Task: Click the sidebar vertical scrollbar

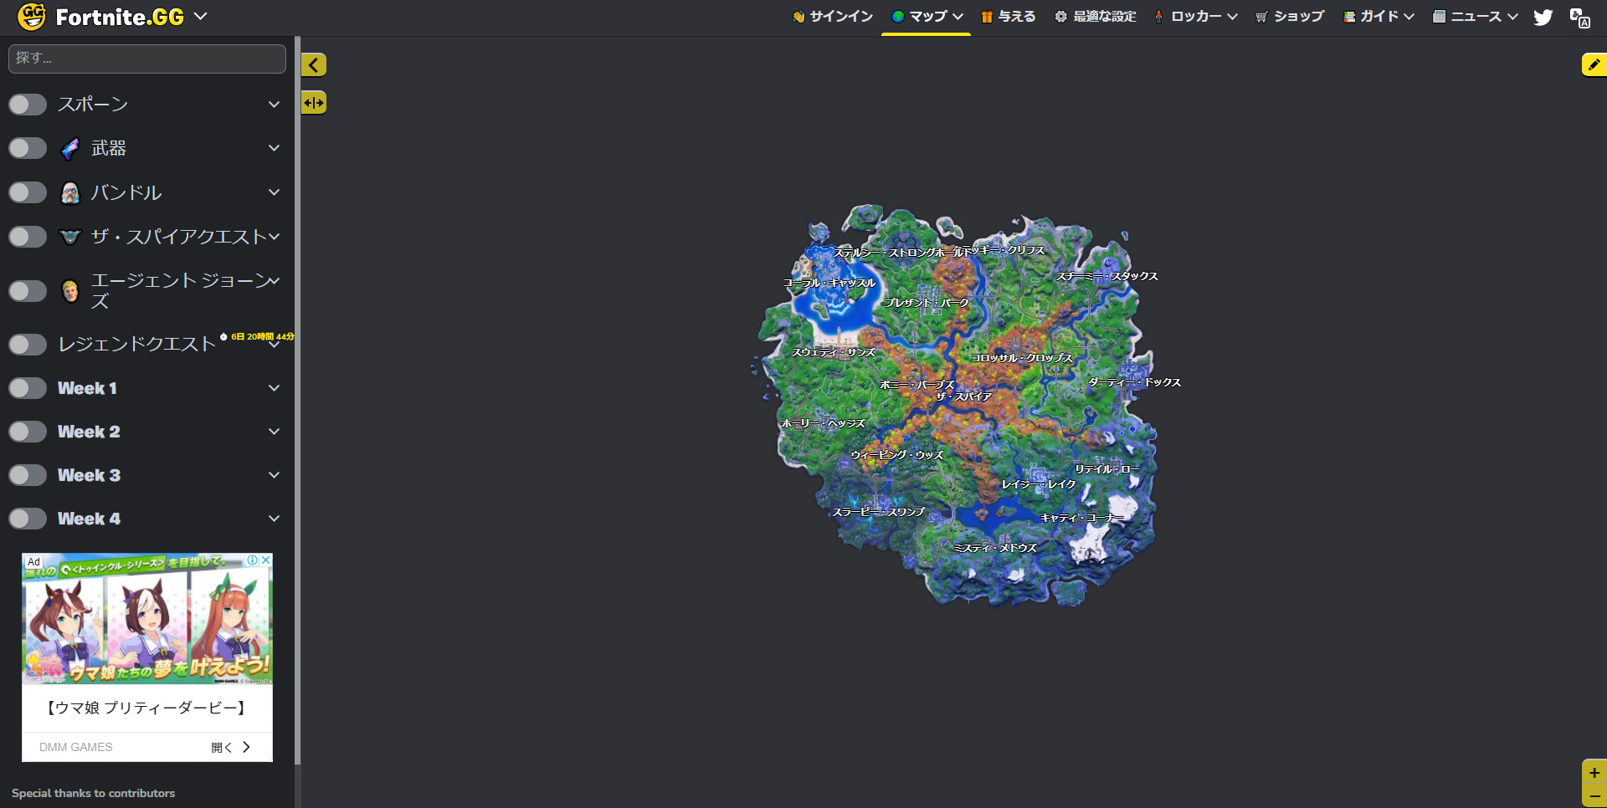Action: click(297, 400)
